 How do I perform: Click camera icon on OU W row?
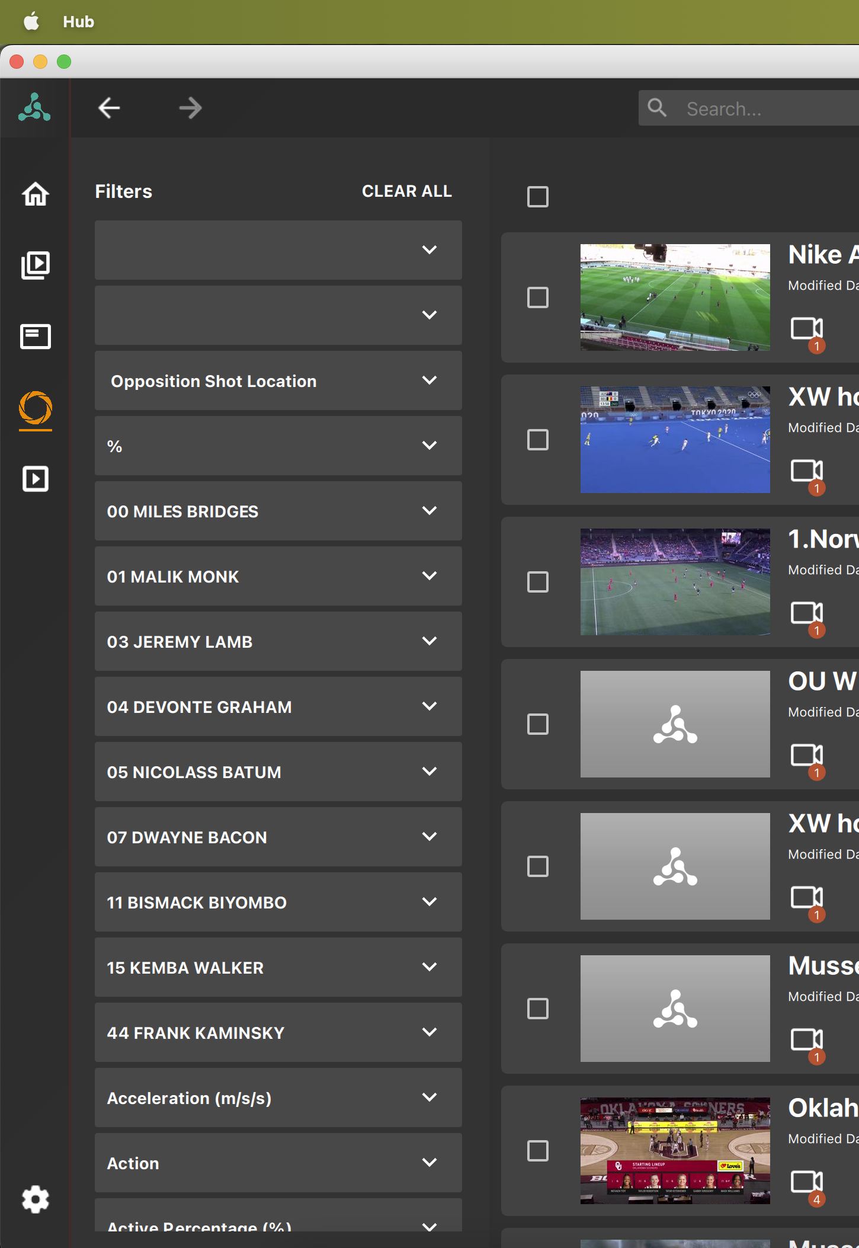[807, 755]
